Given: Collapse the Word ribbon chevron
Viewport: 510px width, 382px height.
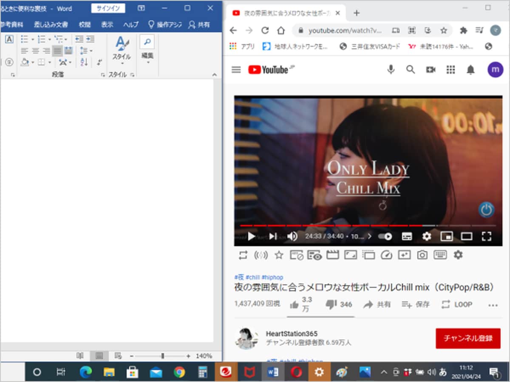Looking at the screenshot, I should click(x=214, y=74).
